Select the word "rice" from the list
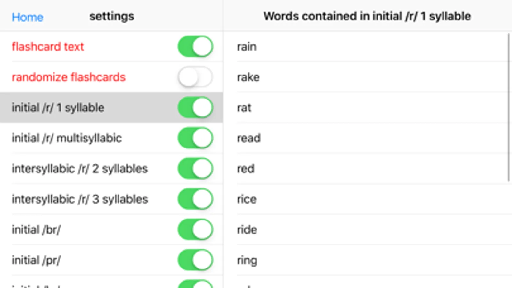The height and width of the screenshot is (288, 512). pos(247,199)
